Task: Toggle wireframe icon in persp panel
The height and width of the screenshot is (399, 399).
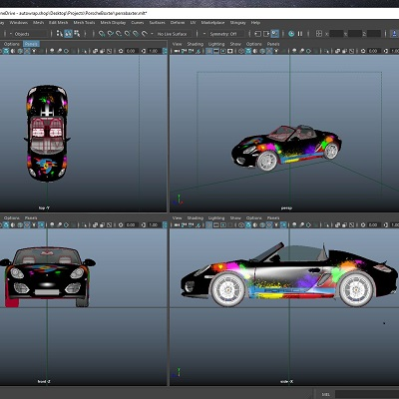Action: tap(241, 51)
